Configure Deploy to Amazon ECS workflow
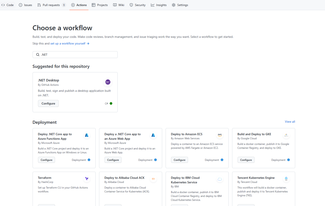The height and width of the screenshot is (206, 325). tap(179, 160)
